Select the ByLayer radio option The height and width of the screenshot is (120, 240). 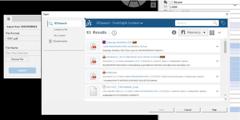click(x=171, y=2)
